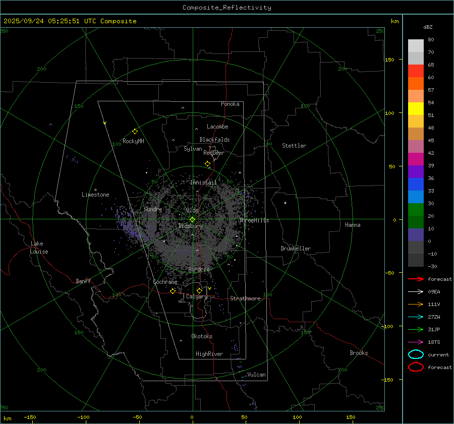Click the Drumheller town label

pyautogui.click(x=296, y=249)
